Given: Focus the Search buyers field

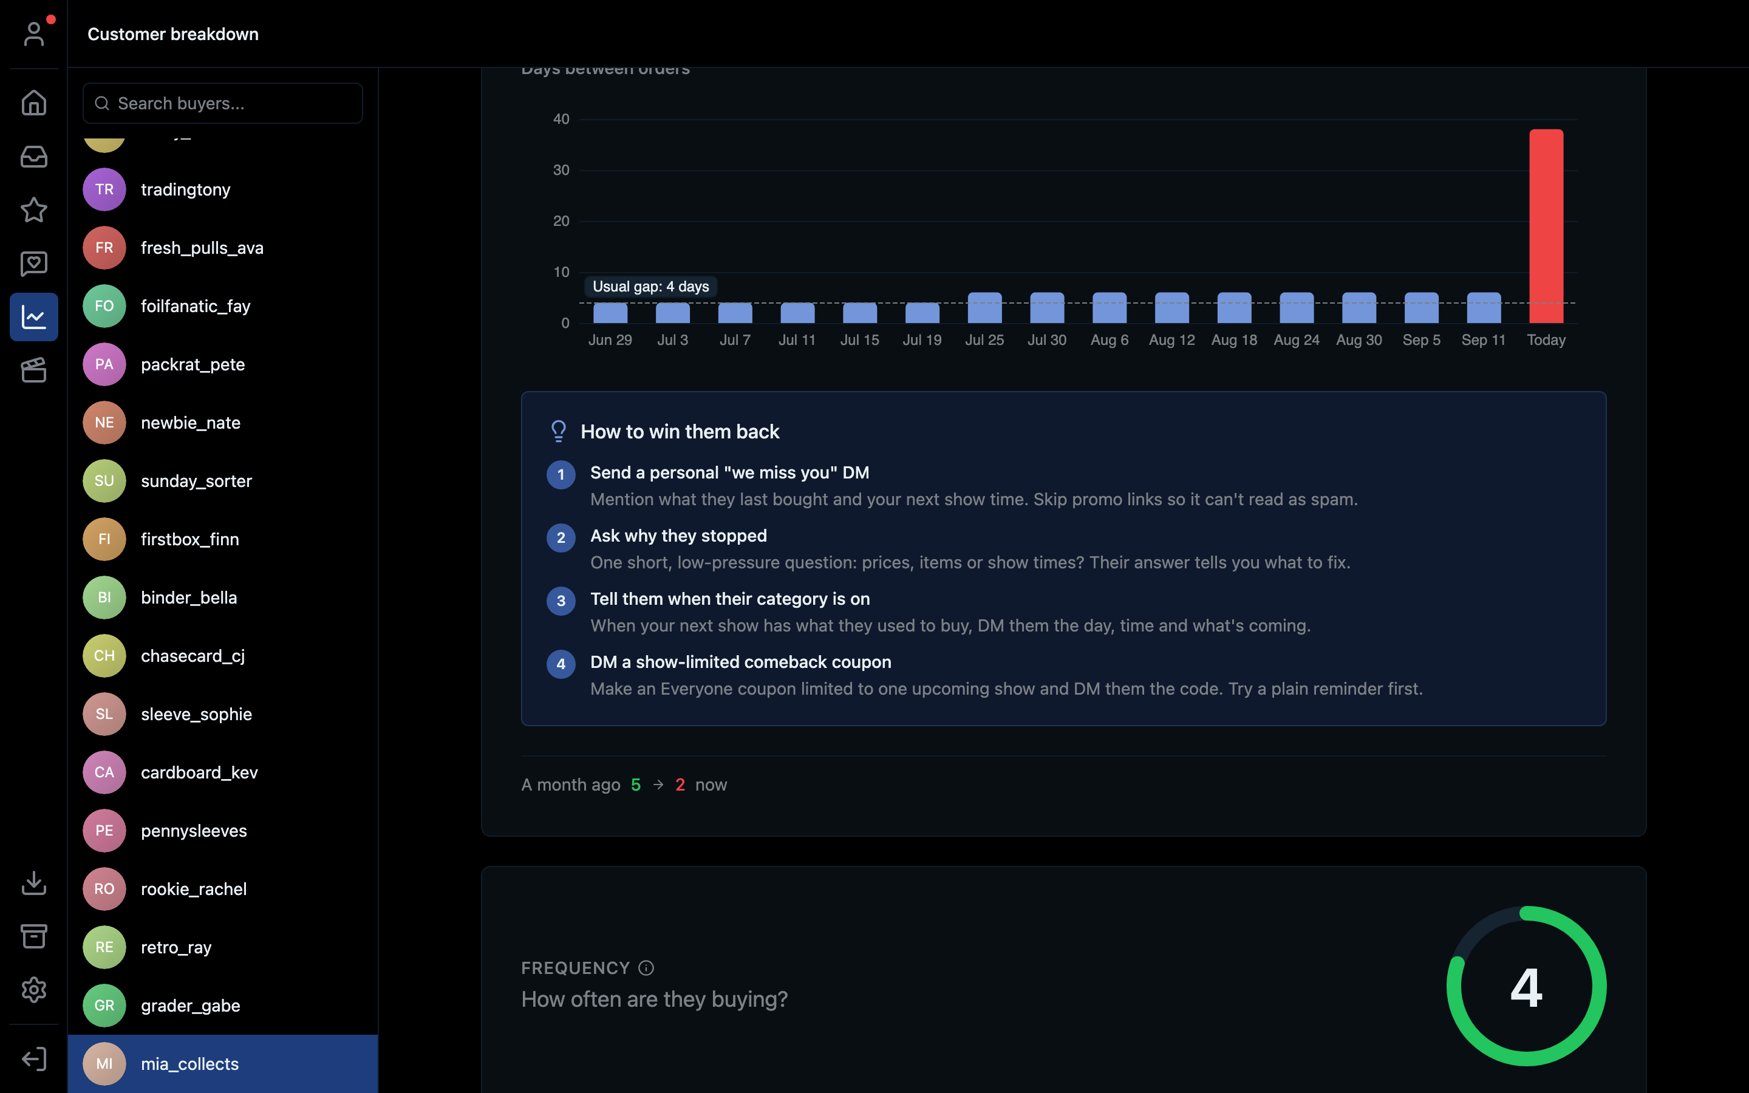Looking at the screenshot, I should [x=223, y=103].
